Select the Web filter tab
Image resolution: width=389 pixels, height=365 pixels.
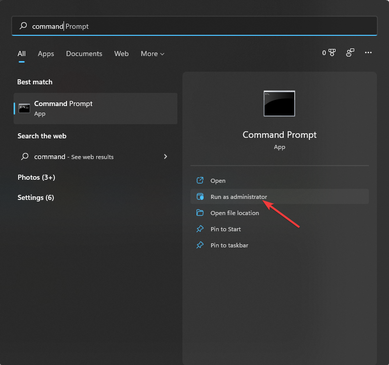(x=121, y=54)
